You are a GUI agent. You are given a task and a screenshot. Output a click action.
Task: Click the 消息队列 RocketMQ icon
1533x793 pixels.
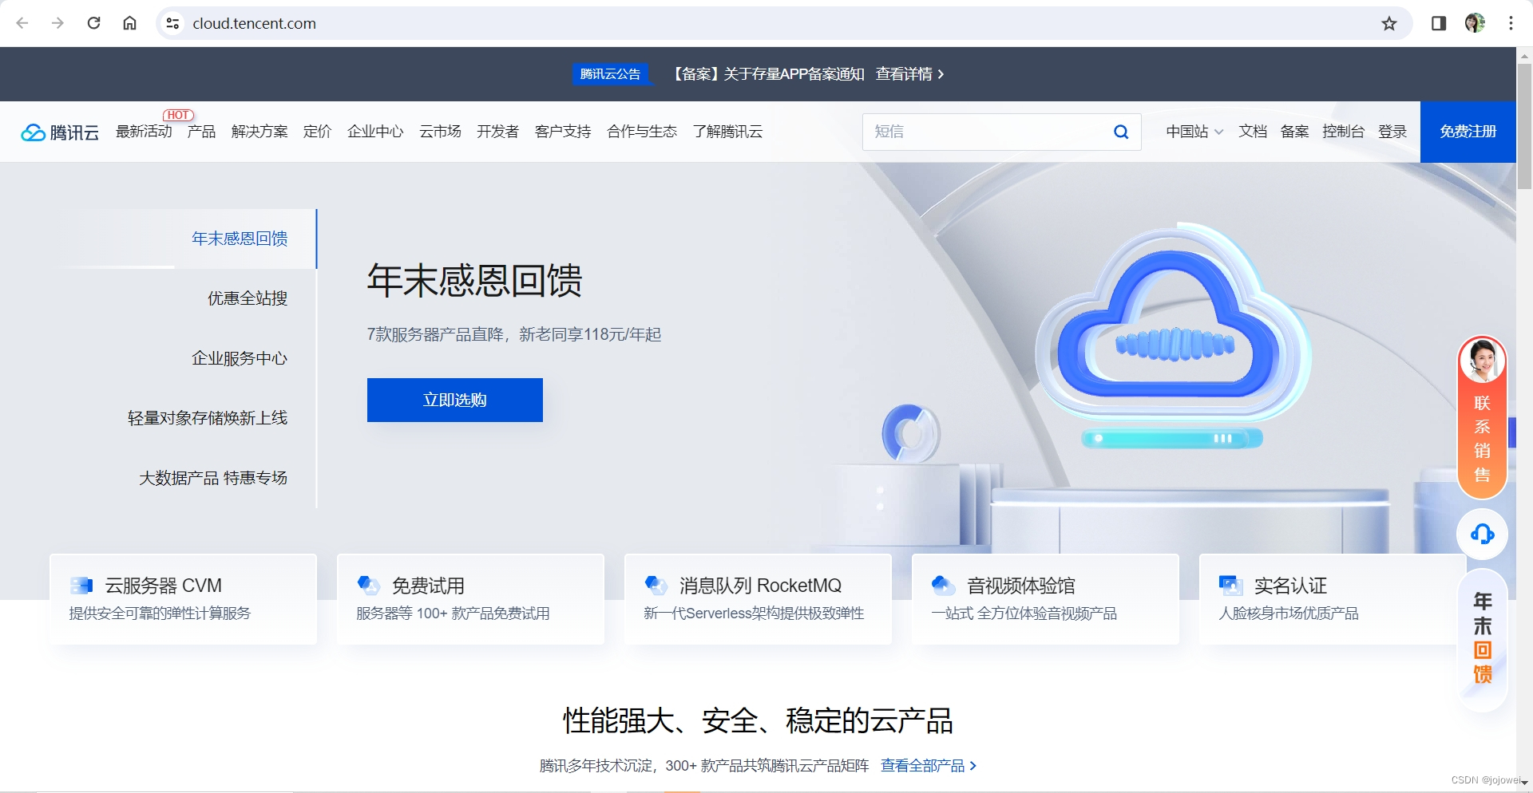656,585
